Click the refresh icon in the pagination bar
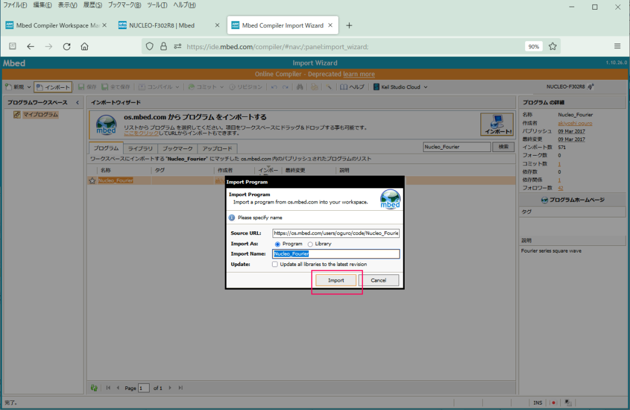The image size is (630, 410). coord(94,388)
